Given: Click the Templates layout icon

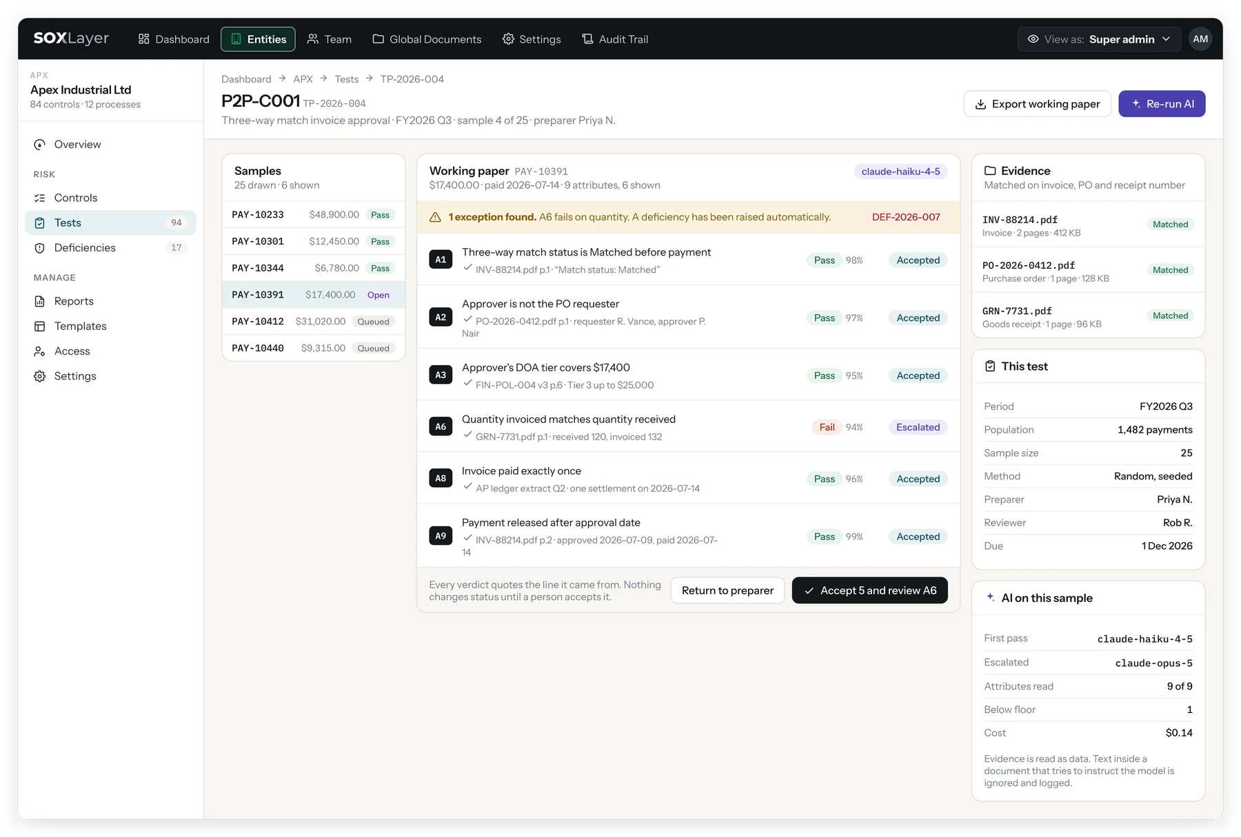Looking at the screenshot, I should pyautogui.click(x=40, y=327).
